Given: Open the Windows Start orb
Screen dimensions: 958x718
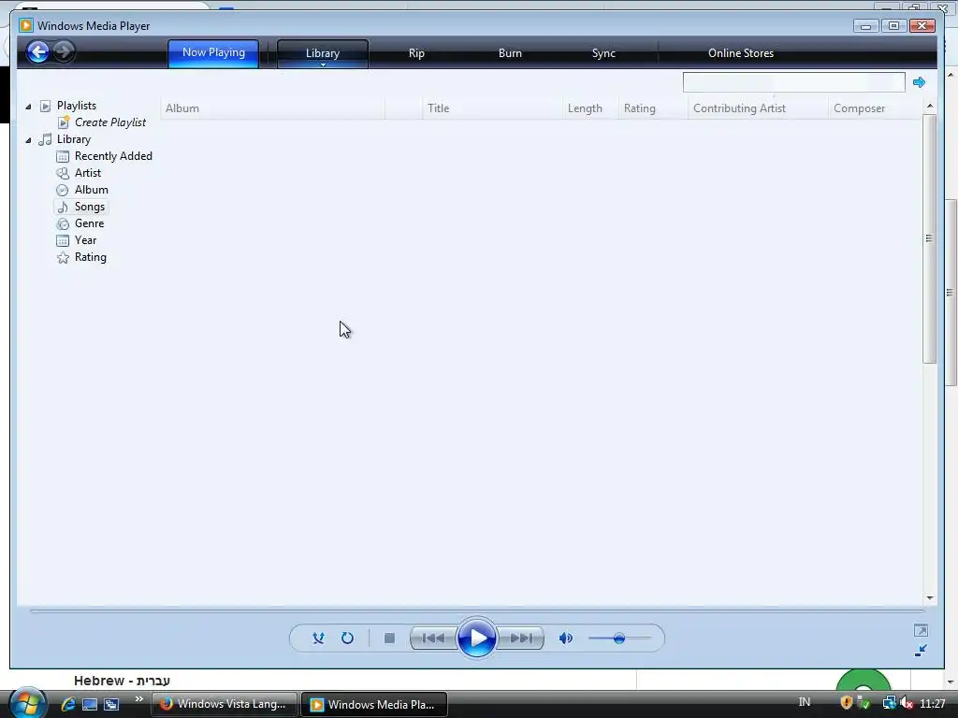Looking at the screenshot, I should [27, 703].
